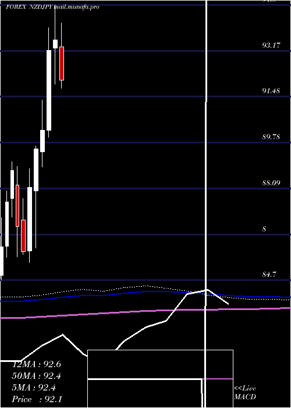Screen dimensions: 291x408
Task: Click the 'Price : 92.1' readout
Action: coord(37,399)
